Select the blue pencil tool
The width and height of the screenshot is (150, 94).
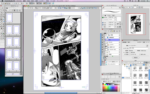(3, 20)
